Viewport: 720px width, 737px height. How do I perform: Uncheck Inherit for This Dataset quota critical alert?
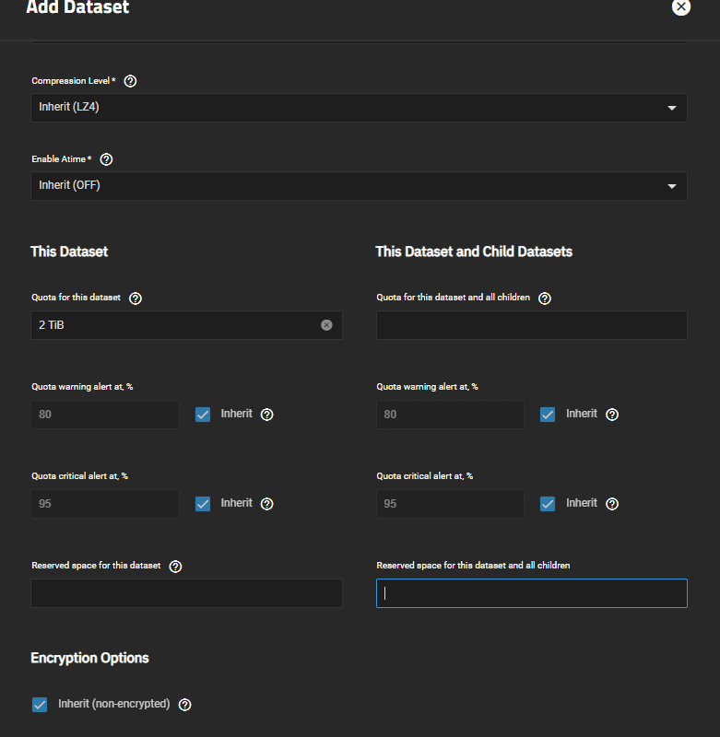[203, 503]
